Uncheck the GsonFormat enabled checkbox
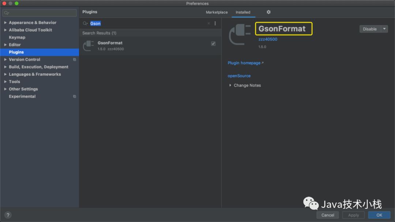The image size is (395, 222). point(213,44)
